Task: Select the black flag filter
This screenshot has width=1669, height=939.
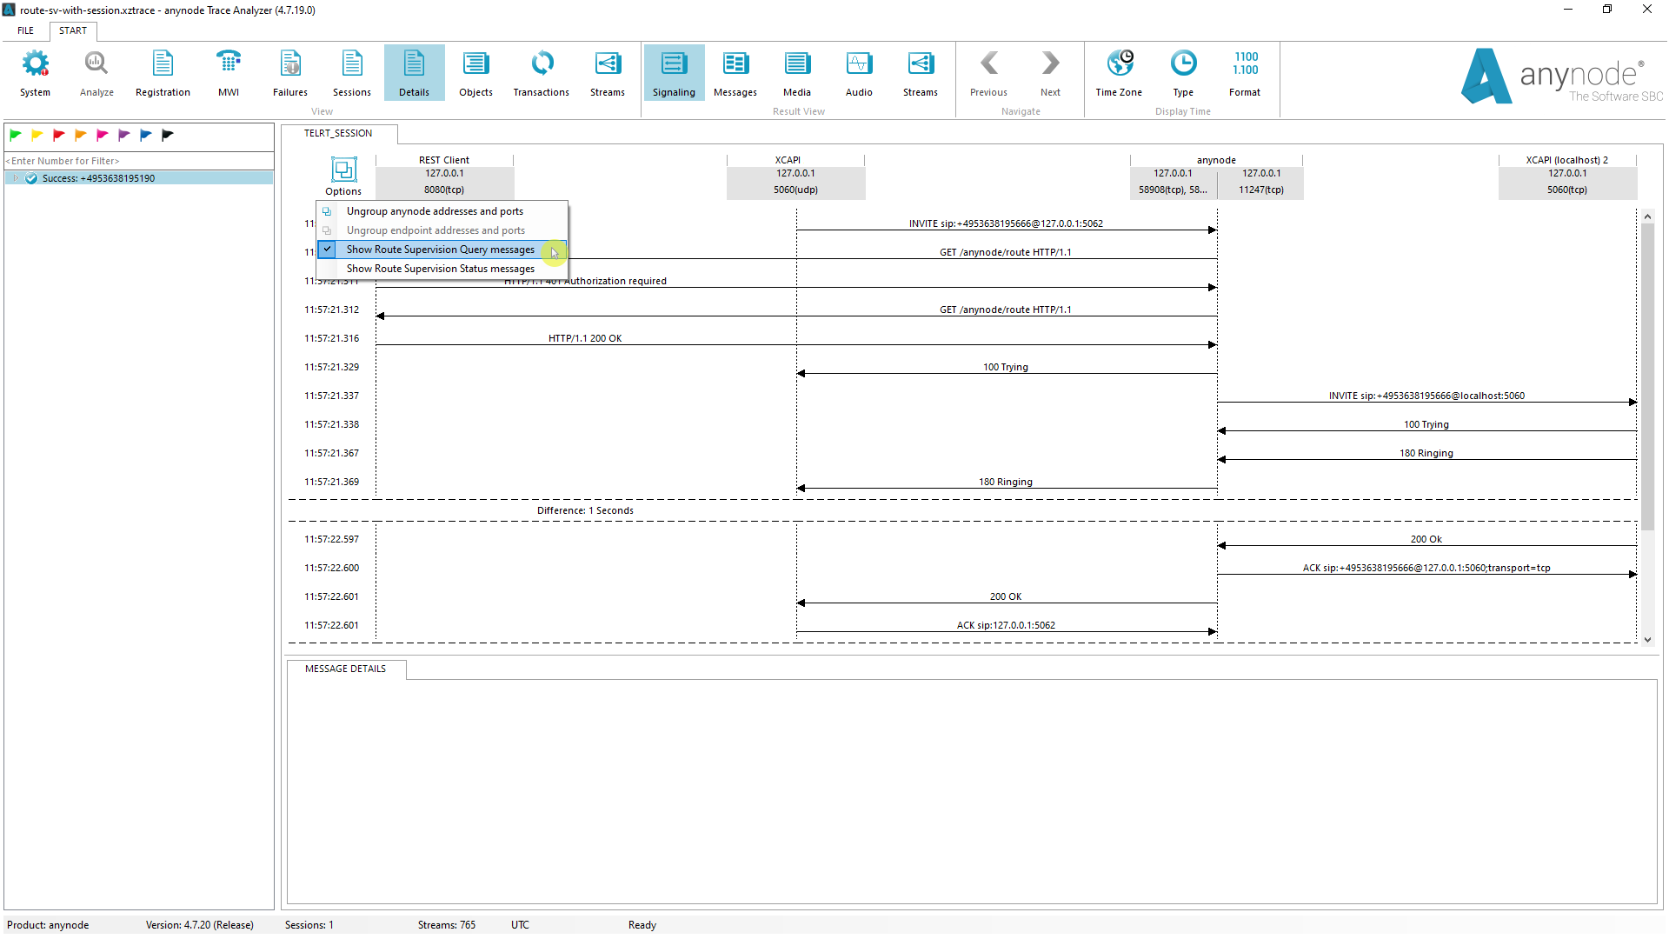Action: [168, 135]
